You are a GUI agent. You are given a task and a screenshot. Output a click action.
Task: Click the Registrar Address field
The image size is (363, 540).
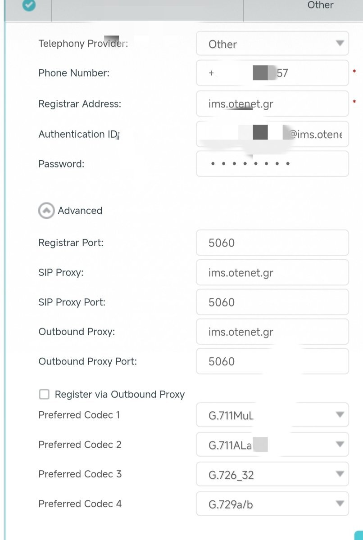(272, 104)
